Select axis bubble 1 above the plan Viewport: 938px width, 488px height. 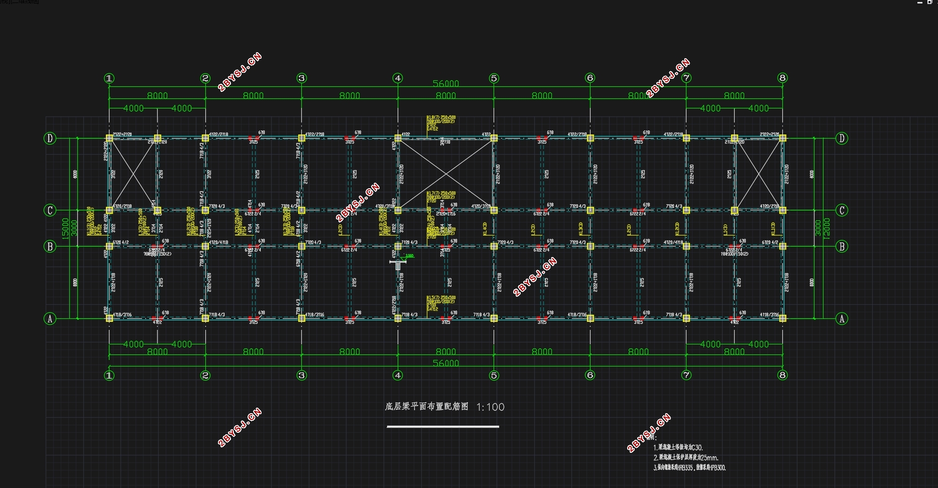coord(109,78)
